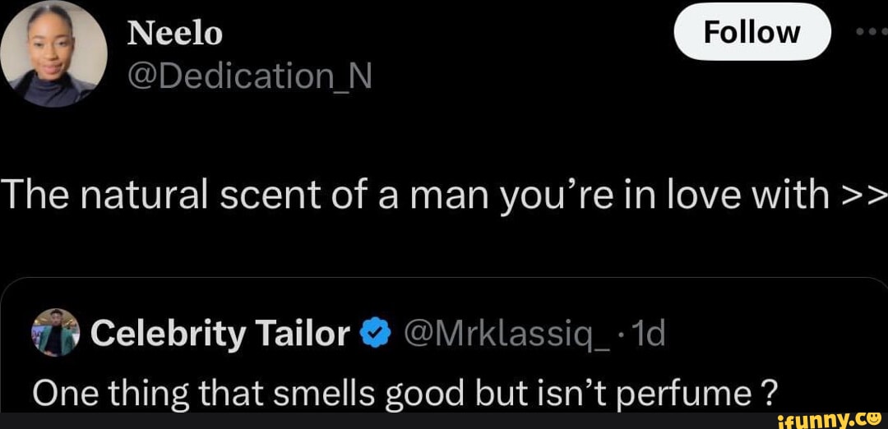
Task: Open Neelo's profile picture
Action: pos(54,54)
